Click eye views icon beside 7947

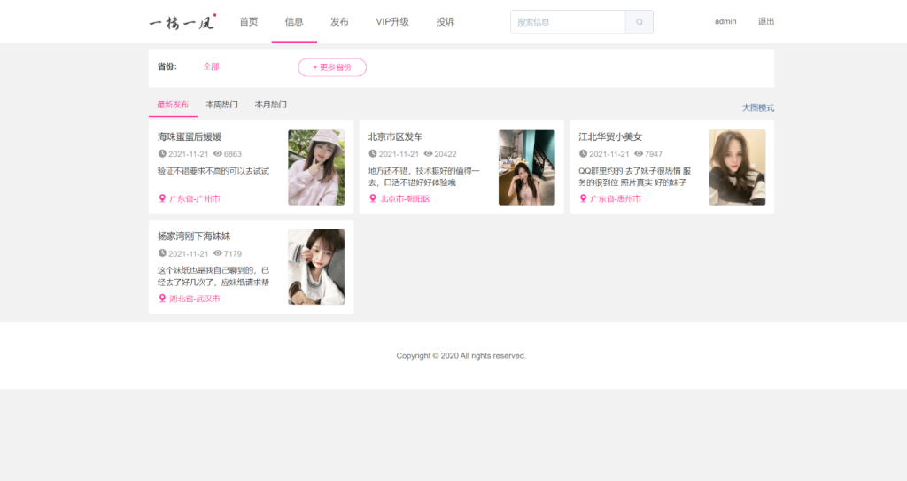pos(639,153)
